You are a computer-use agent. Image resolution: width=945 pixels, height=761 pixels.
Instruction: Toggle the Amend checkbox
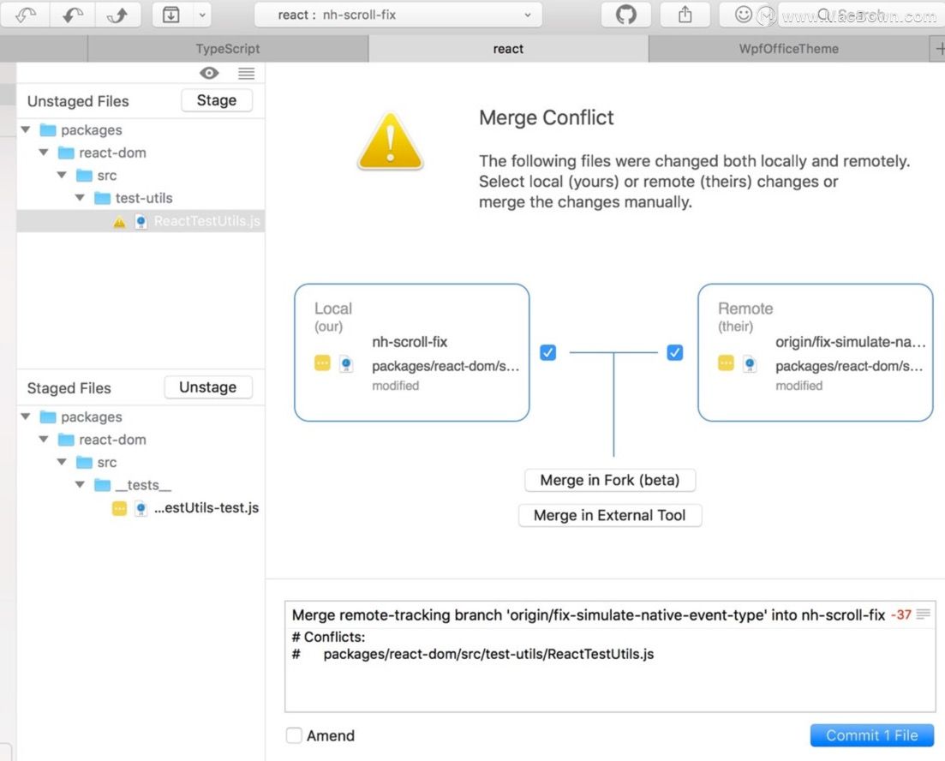point(294,735)
